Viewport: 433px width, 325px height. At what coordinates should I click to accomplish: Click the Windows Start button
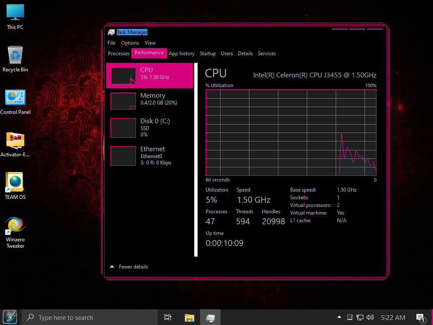(10, 317)
